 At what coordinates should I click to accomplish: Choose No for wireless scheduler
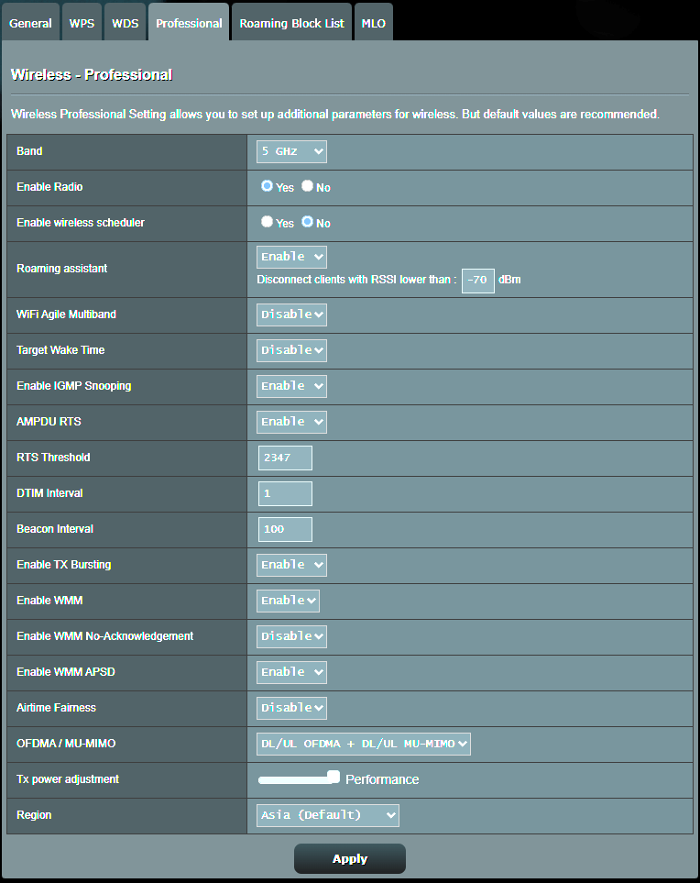tap(308, 222)
